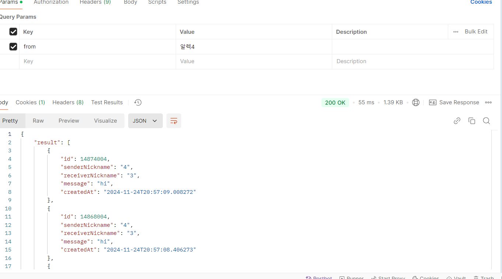Click the Save Response e.g. icon
The height and width of the screenshot is (279, 502).
(433, 102)
